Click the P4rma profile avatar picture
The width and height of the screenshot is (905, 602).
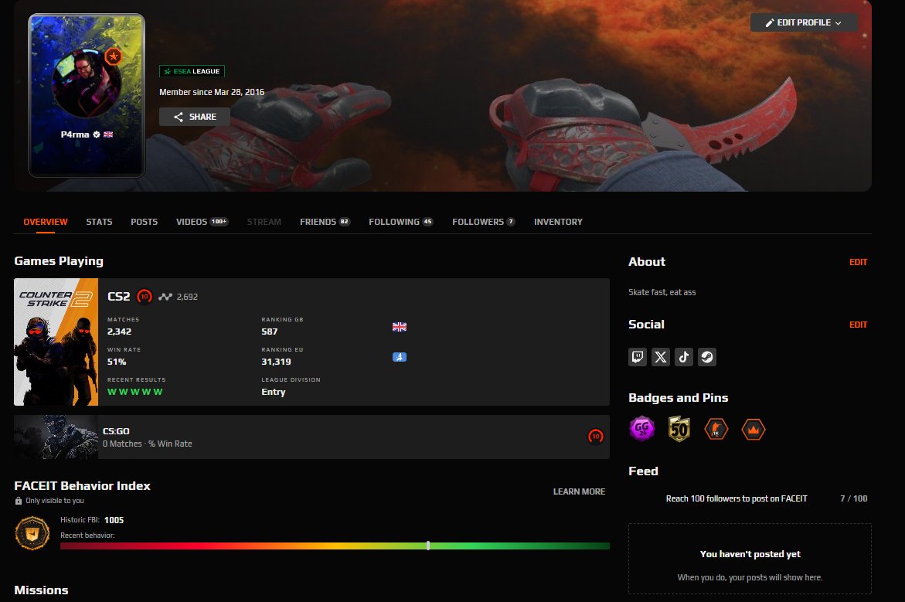87,84
